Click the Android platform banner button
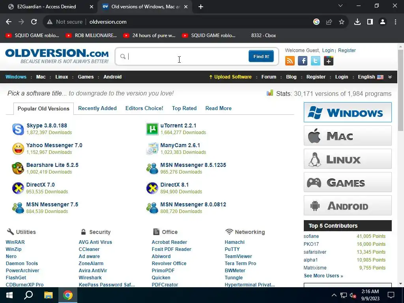Screen dimensions: 404x303 pyautogui.click(x=348, y=205)
